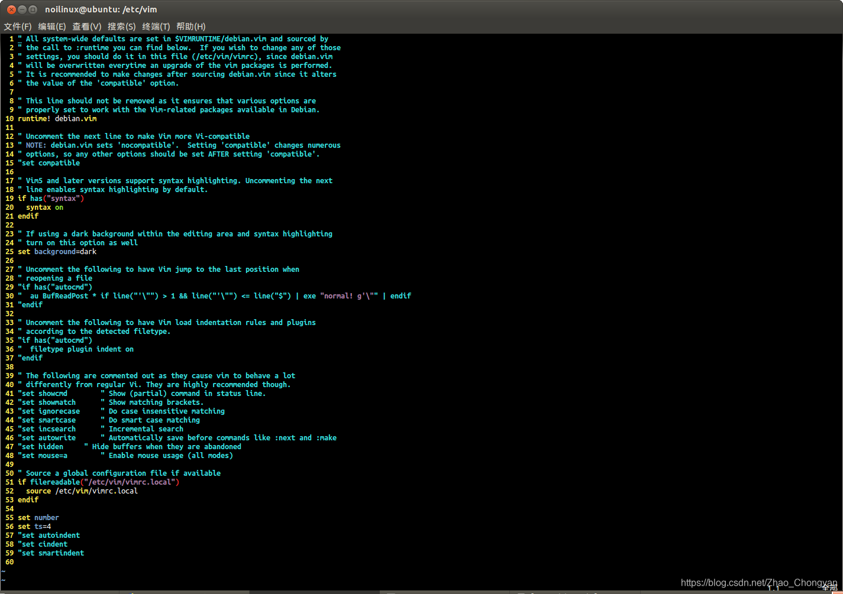
Task: Click the '"set compatible' line
Action: coord(49,163)
